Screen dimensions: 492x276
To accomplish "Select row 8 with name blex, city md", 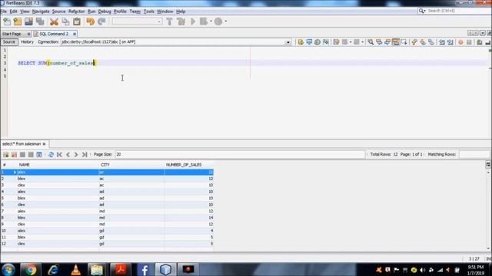I will tap(107, 218).
